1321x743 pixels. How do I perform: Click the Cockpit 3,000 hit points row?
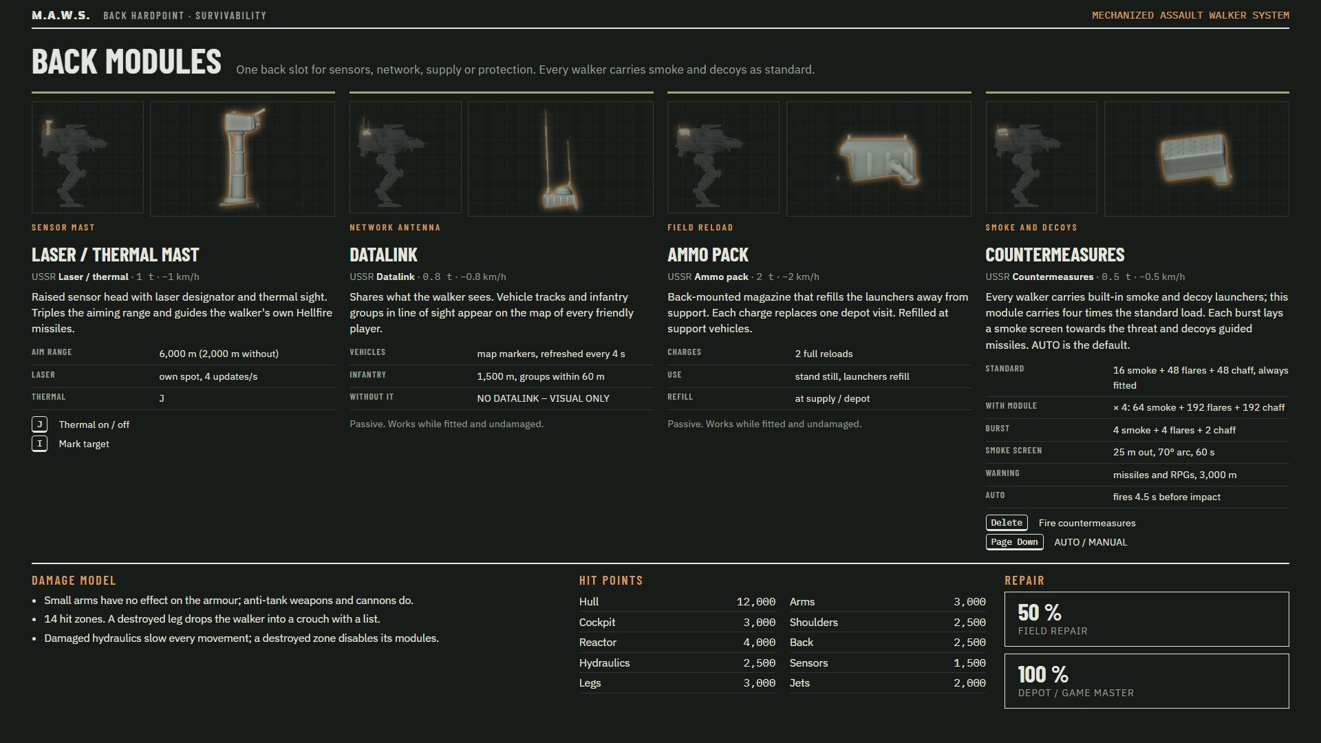coord(677,623)
